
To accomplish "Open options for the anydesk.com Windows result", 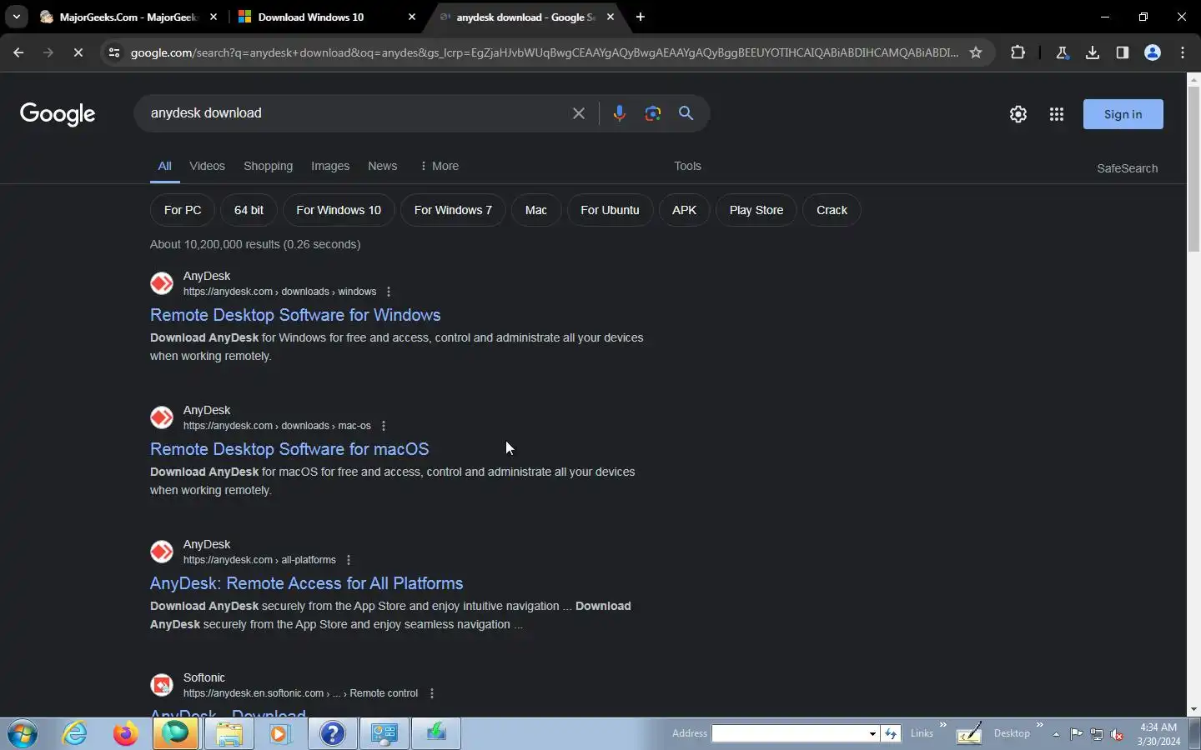I will tap(389, 292).
